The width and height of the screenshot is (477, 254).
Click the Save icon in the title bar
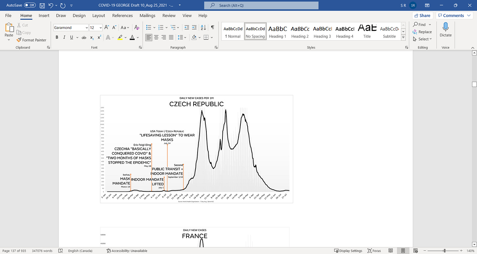[x=42, y=5]
